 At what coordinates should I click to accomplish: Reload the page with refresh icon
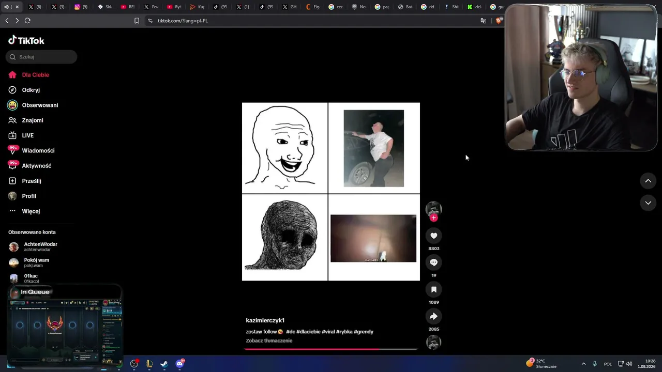pos(27,21)
